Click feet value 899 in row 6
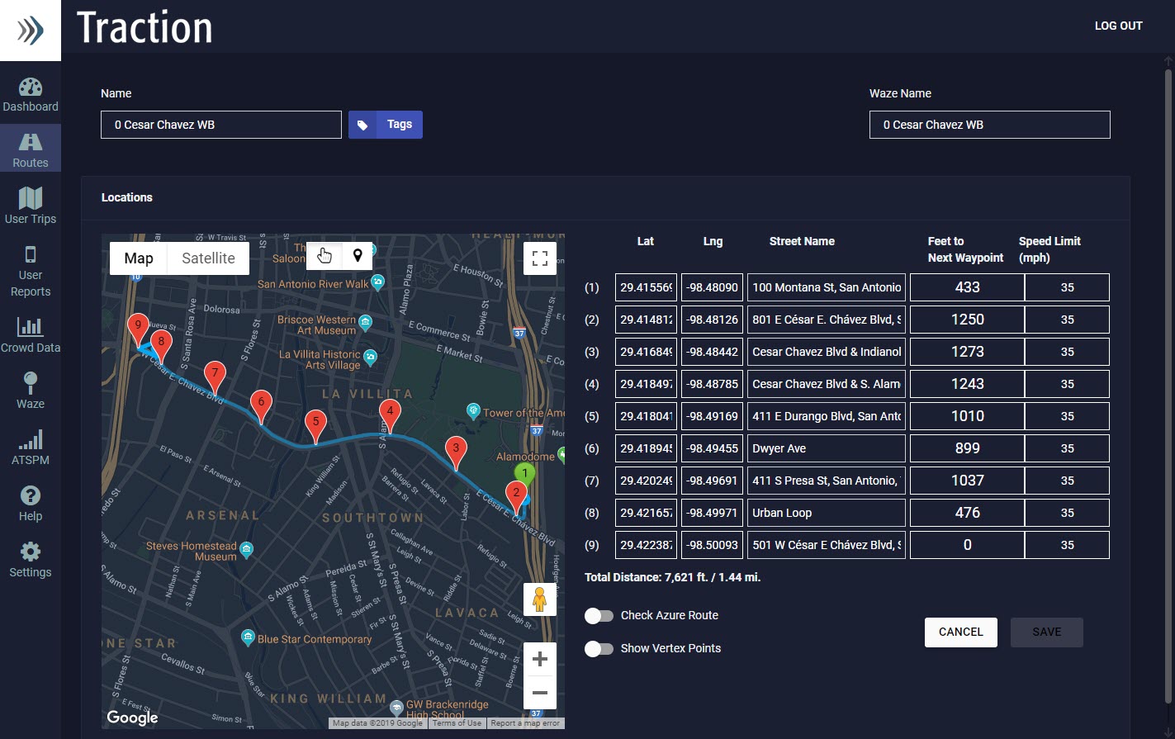Viewport: 1175px width, 739px height. 967,448
